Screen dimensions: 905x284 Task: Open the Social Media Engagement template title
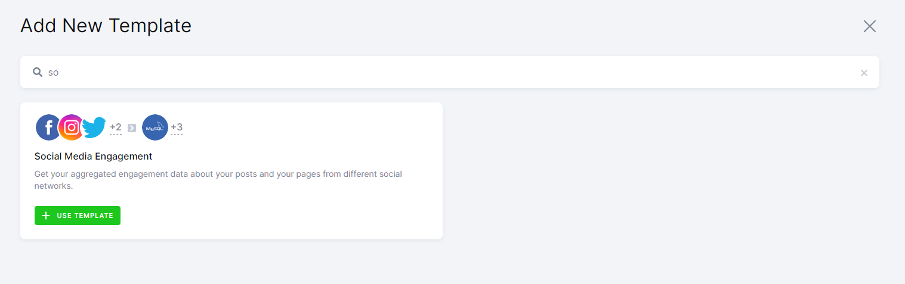click(94, 156)
